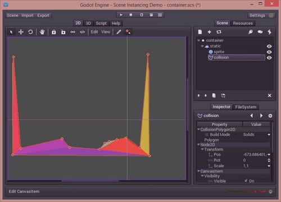Play the project
This screenshot has height=202, width=281.
121,15
